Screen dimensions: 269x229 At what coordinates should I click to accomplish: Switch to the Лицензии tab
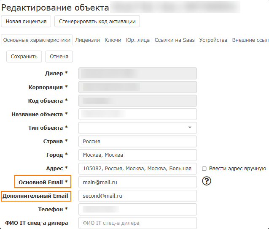click(87, 40)
